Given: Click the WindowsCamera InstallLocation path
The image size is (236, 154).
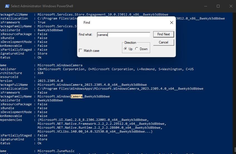Looking at the screenshot, I should pos(120,89).
